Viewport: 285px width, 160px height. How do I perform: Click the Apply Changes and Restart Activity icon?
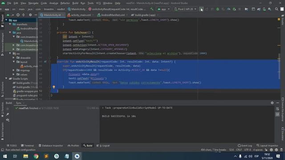(x=207, y=9)
